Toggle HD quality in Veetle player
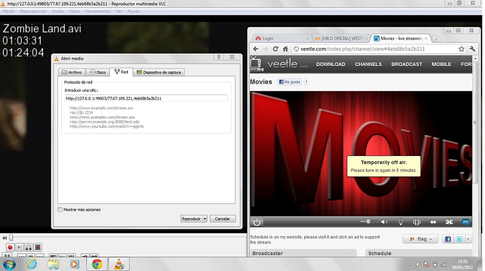The image size is (485, 271). [465, 222]
